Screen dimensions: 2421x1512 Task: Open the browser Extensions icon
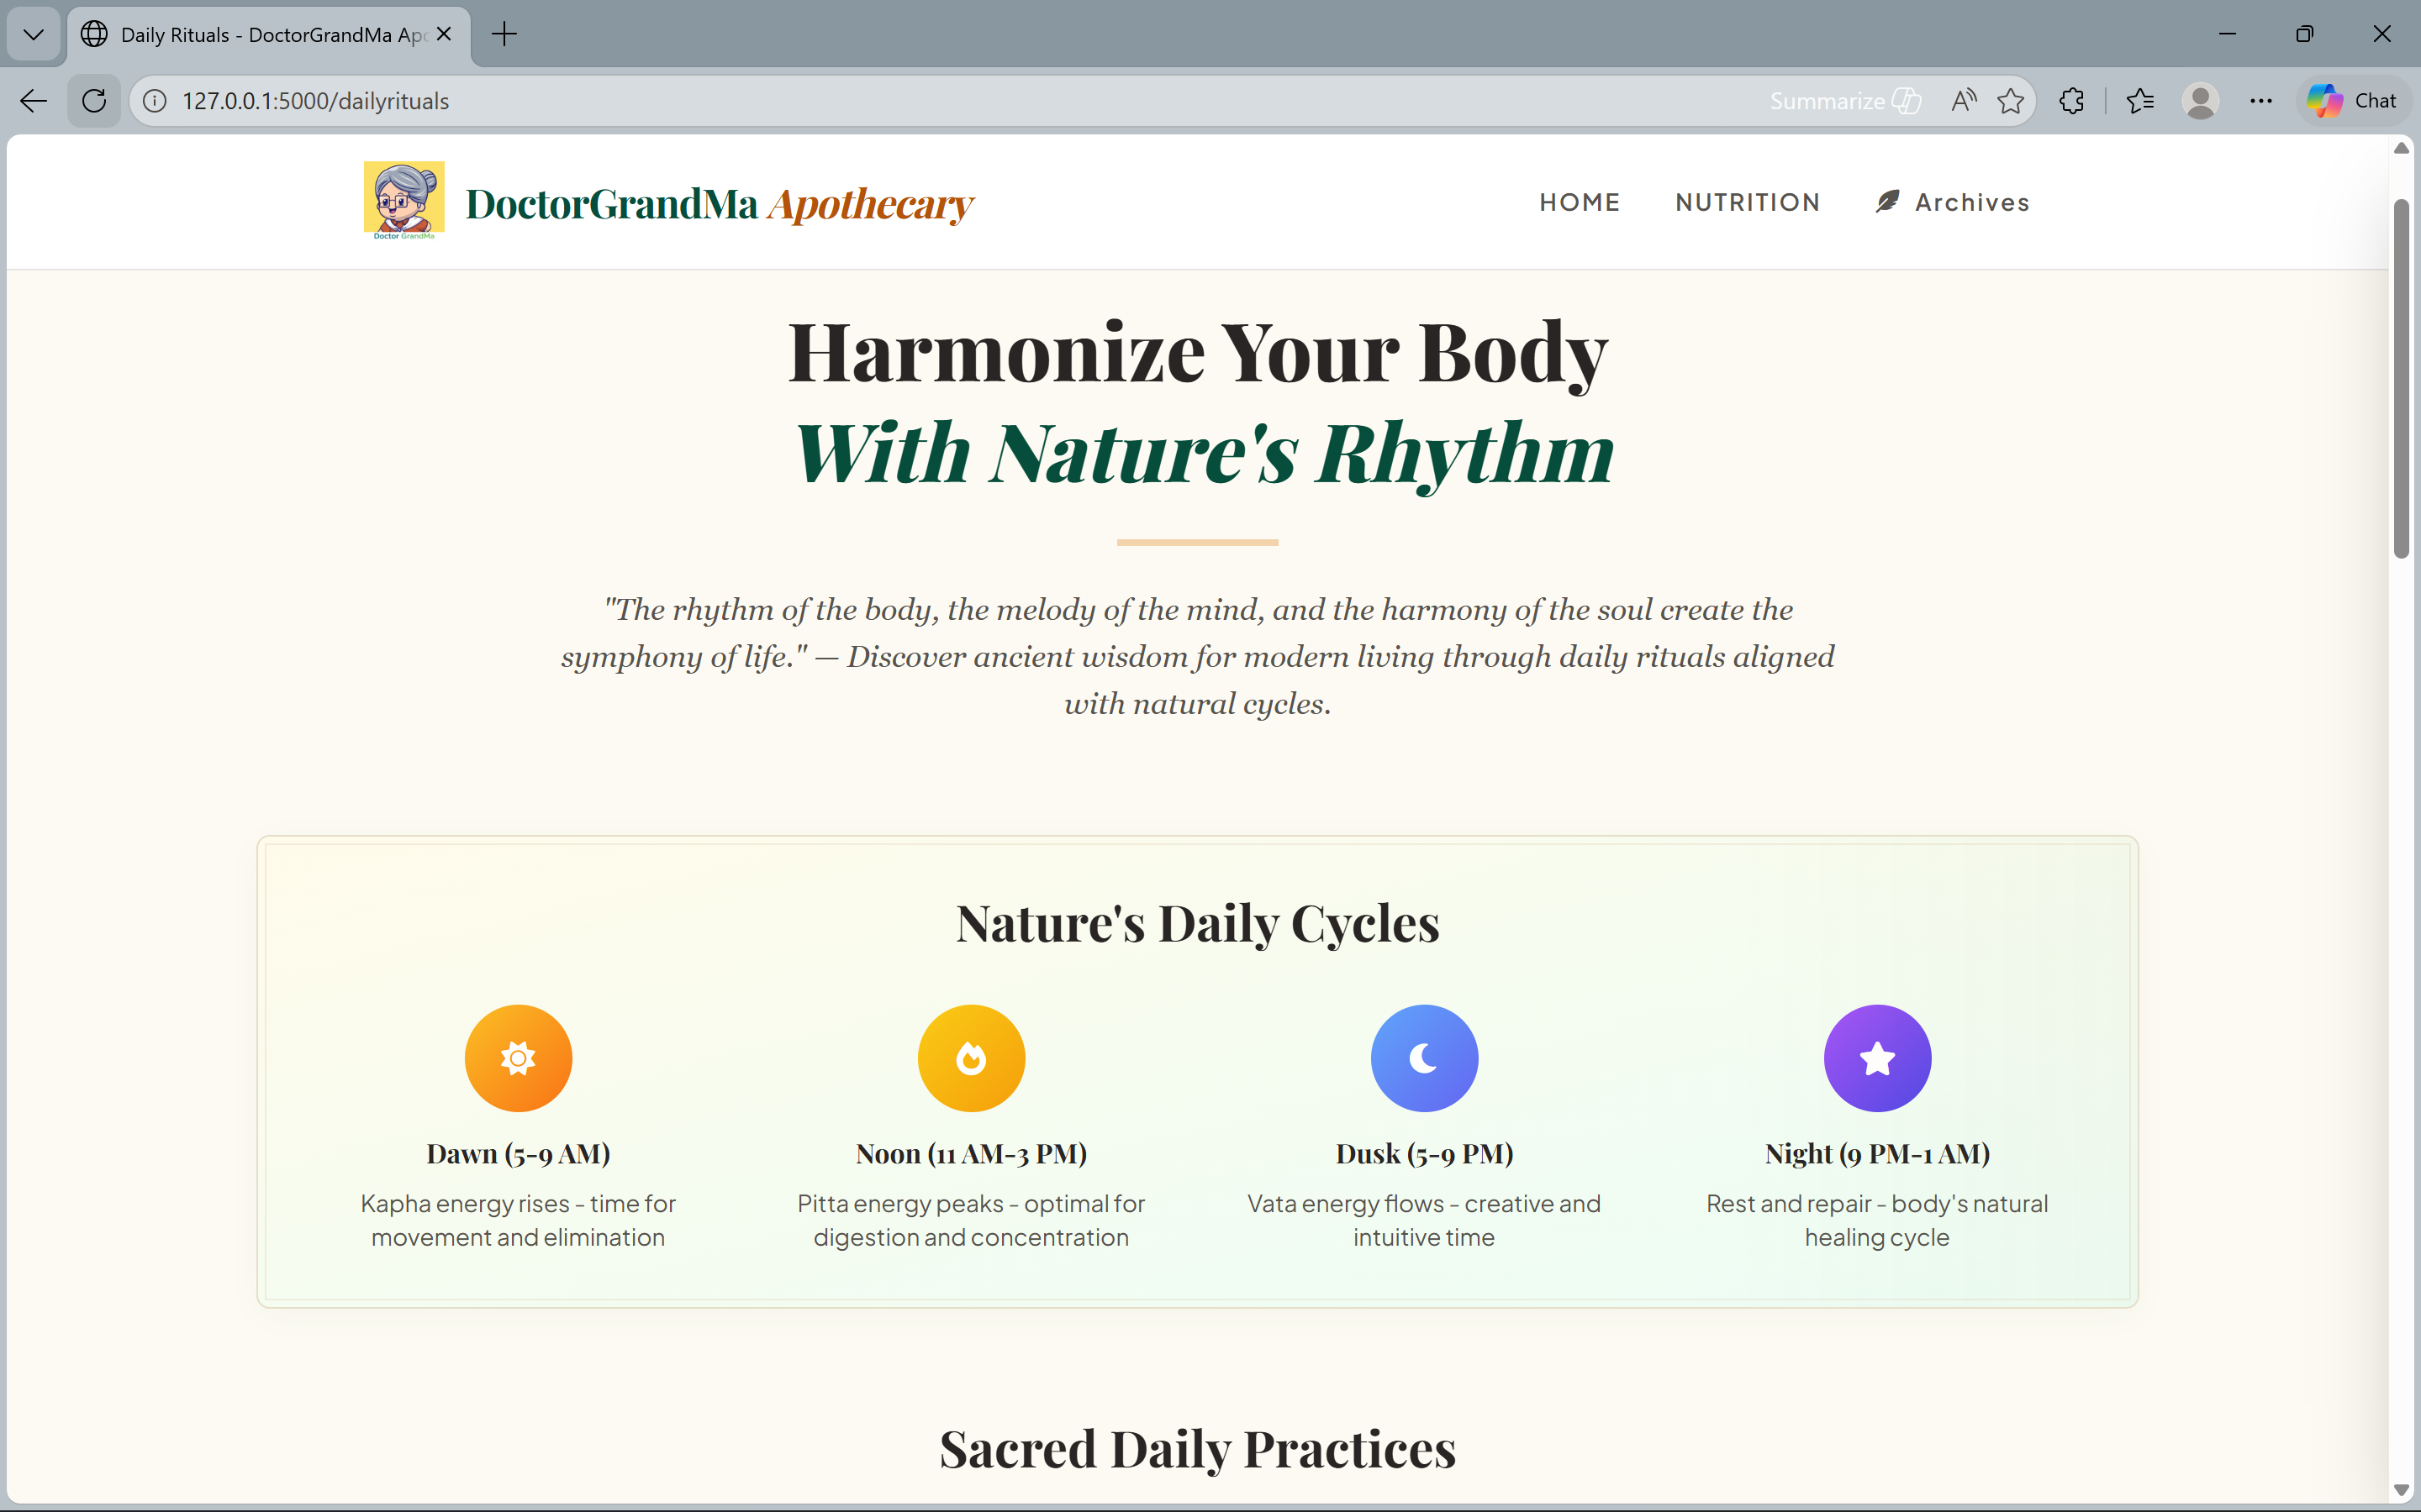point(2072,101)
